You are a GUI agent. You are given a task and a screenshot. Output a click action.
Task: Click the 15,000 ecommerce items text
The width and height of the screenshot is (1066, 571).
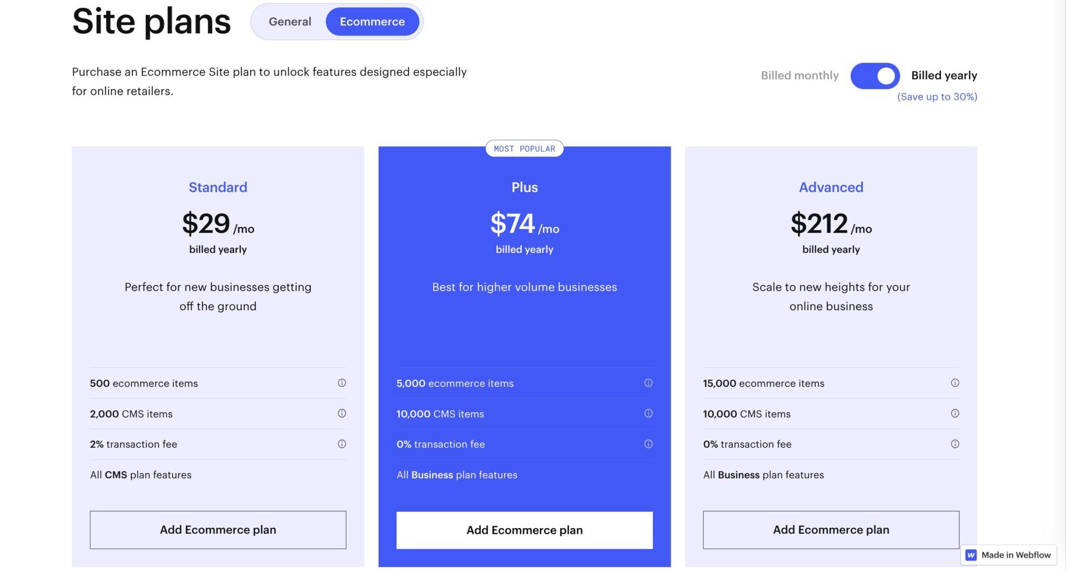click(x=763, y=383)
